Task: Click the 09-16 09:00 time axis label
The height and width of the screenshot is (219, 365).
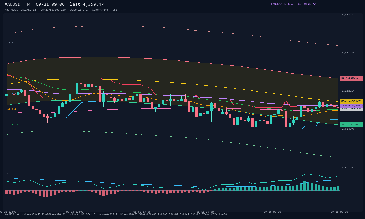Action: [x=272, y=212]
